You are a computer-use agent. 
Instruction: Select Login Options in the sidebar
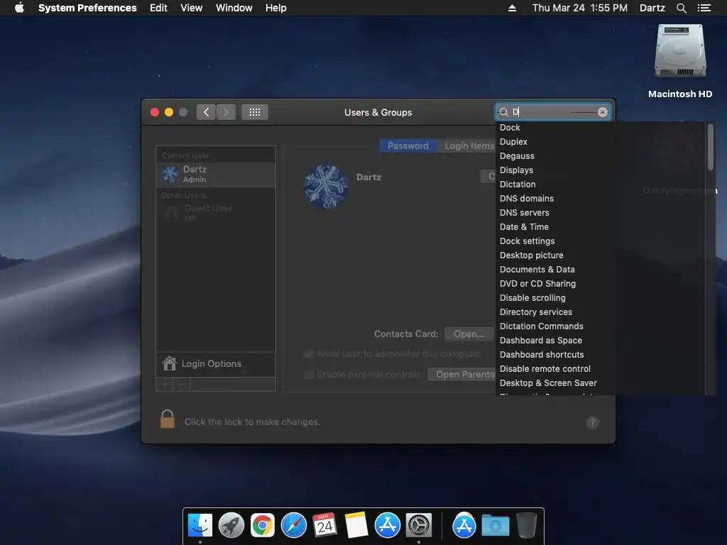click(216, 364)
